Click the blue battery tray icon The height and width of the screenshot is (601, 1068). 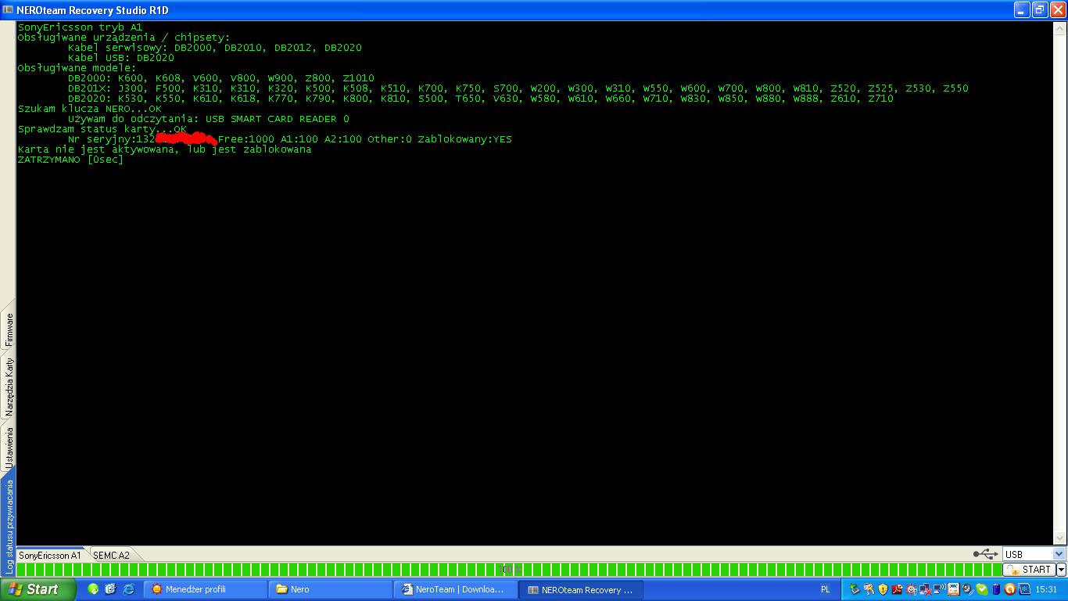tap(995, 589)
